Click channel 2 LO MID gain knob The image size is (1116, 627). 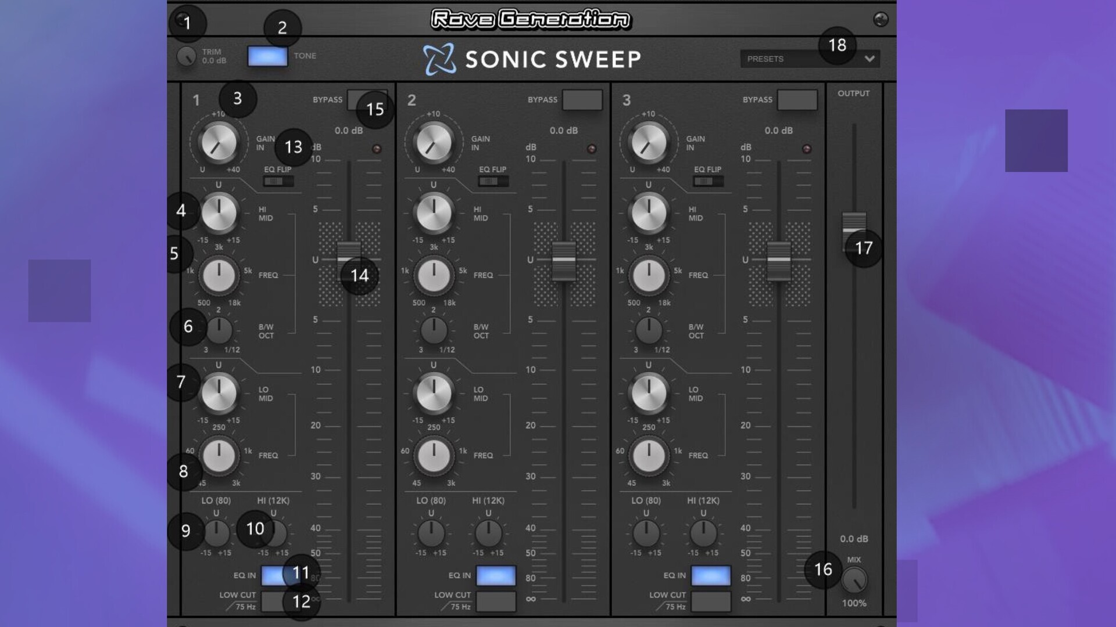click(434, 393)
